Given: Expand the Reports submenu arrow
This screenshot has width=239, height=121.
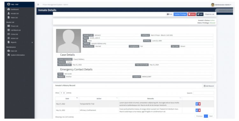Looking at the screenshot, I should point(32,42).
